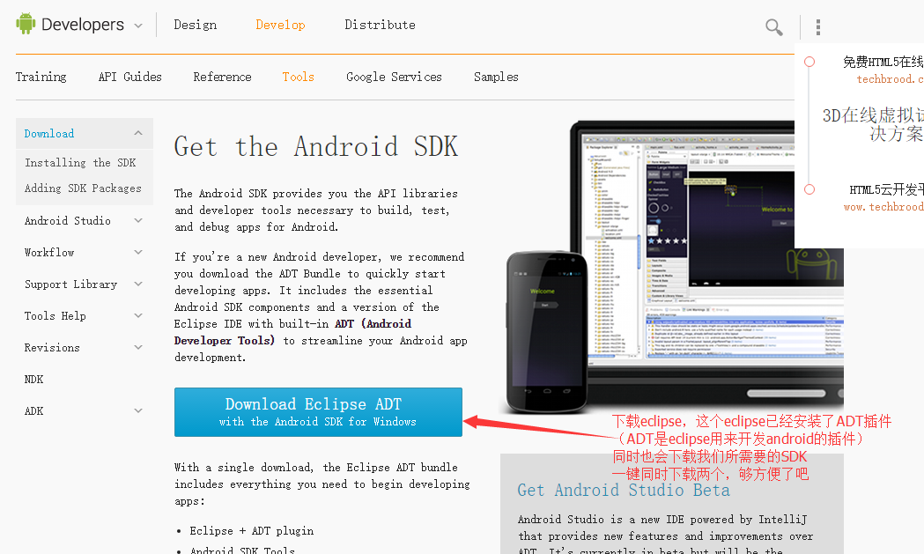Switch to the API Guides tab
This screenshot has width=924, height=554.
pos(129,77)
